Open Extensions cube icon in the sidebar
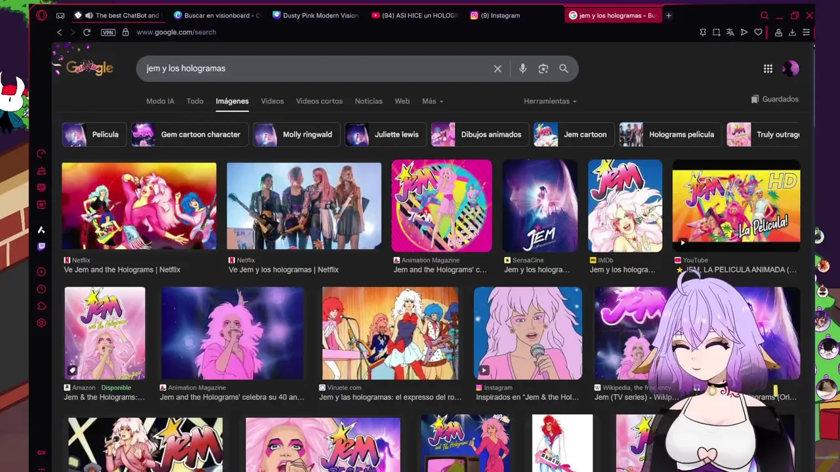The width and height of the screenshot is (840, 472). coord(41,305)
